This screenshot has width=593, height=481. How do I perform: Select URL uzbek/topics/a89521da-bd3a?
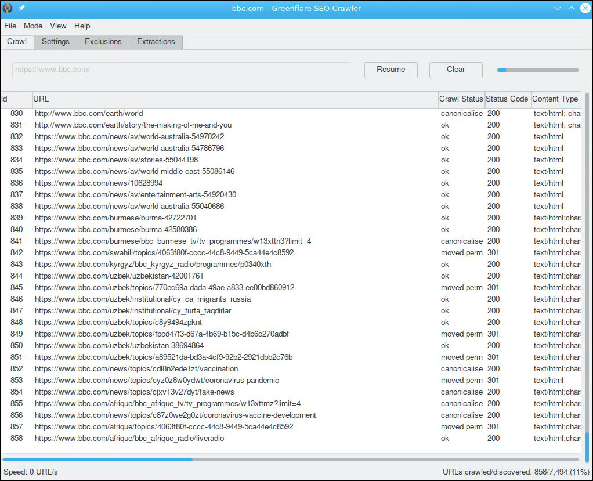coord(164,357)
